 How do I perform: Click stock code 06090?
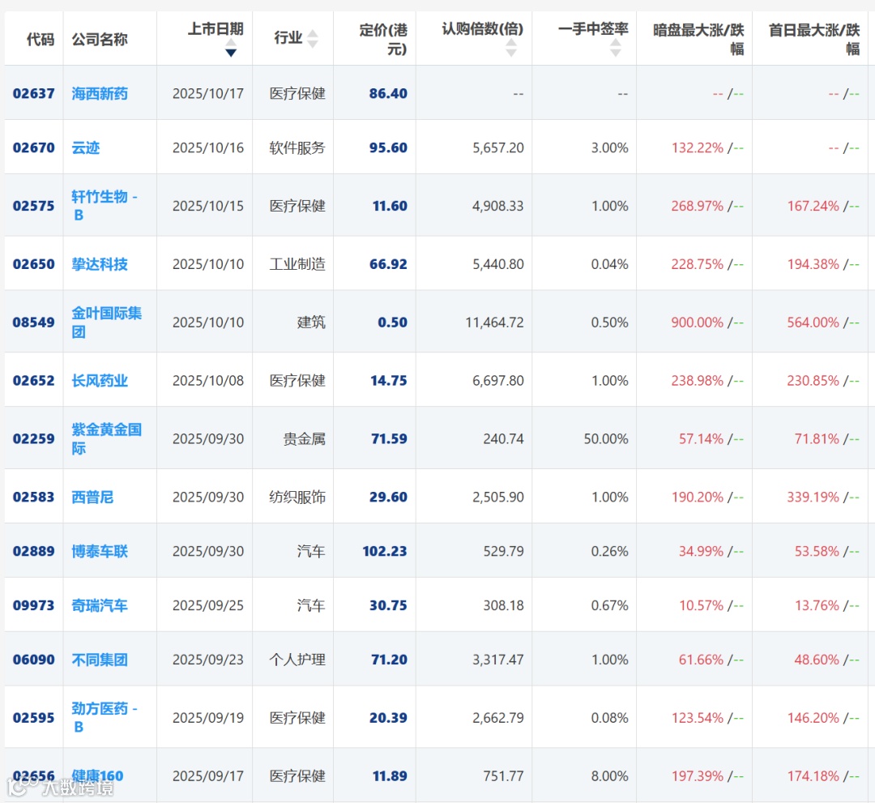coord(33,660)
